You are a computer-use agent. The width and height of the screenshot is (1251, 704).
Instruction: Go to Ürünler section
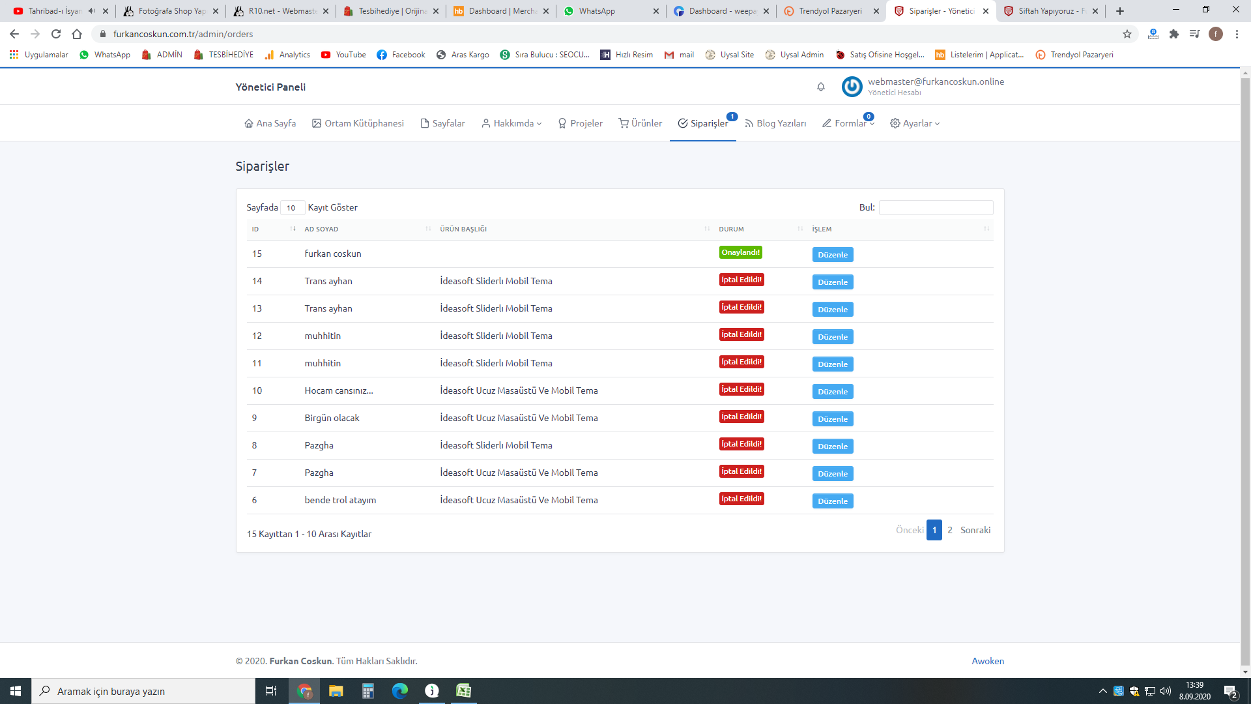640,123
